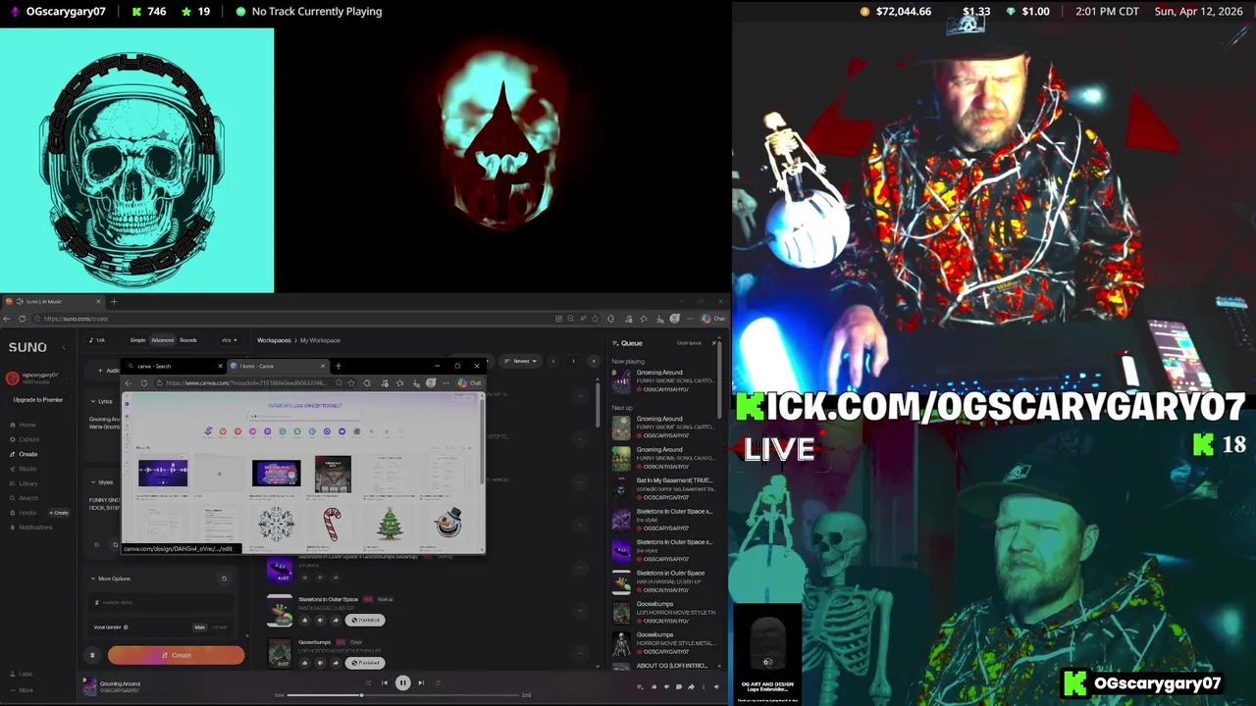Play Bat In My Basement from the queue
The height and width of the screenshot is (706, 1256).
point(665,488)
